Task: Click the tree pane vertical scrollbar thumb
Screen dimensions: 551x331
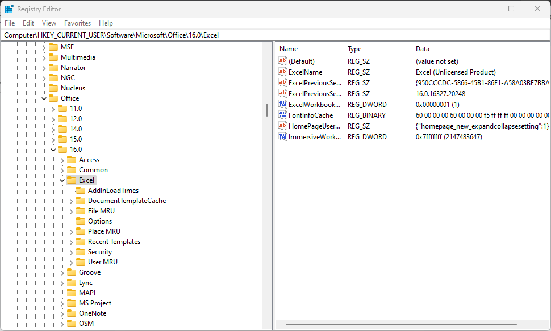Action: pyautogui.click(x=267, y=110)
